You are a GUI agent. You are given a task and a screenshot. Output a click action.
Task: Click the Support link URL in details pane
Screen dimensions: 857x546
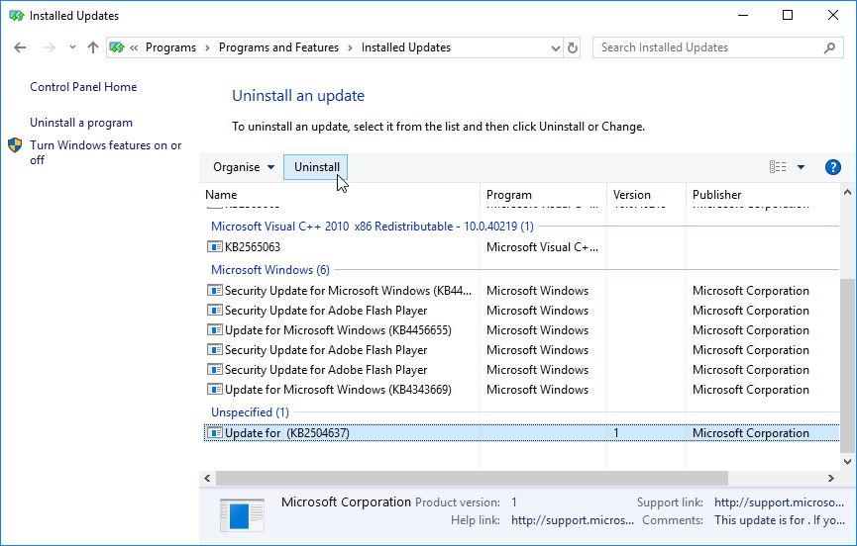(x=779, y=502)
